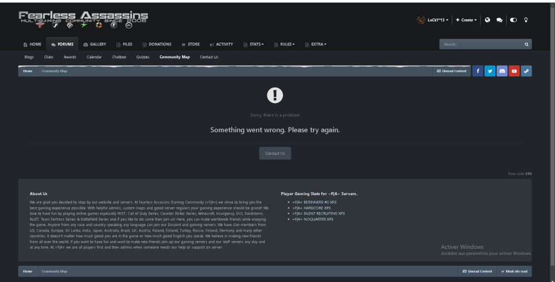Expand the EXTRA menu
Screen dimensions: 555x282
tap(315, 44)
